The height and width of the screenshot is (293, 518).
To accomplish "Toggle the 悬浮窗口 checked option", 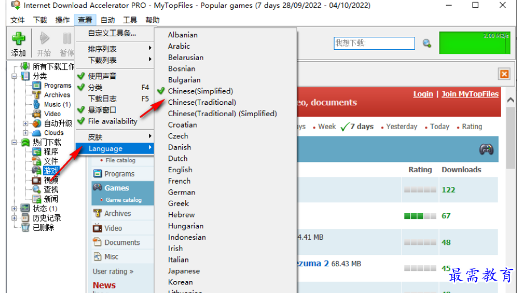I will (x=115, y=110).
